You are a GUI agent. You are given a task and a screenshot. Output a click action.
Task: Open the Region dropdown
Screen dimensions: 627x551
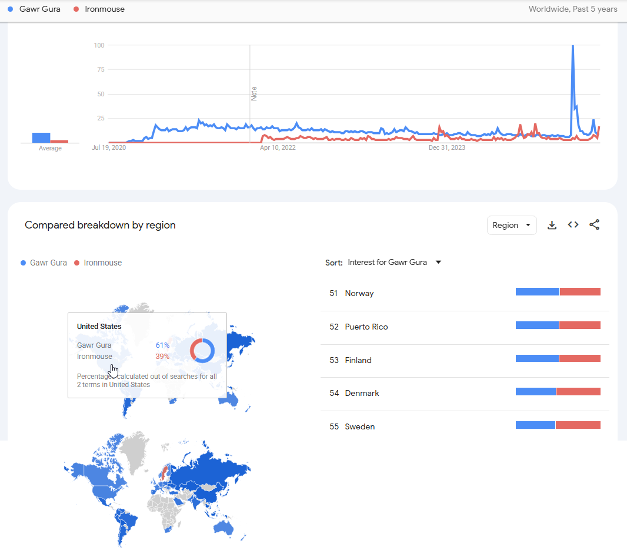click(x=512, y=225)
